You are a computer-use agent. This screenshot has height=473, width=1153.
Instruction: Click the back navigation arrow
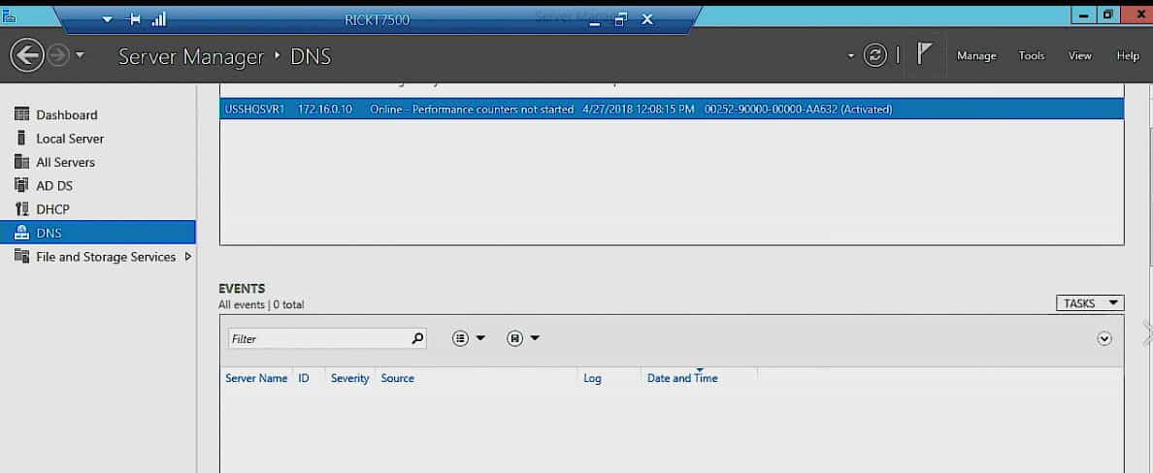pyautogui.click(x=27, y=56)
